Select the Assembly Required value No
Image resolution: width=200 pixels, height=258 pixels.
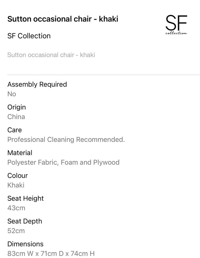(x=12, y=94)
